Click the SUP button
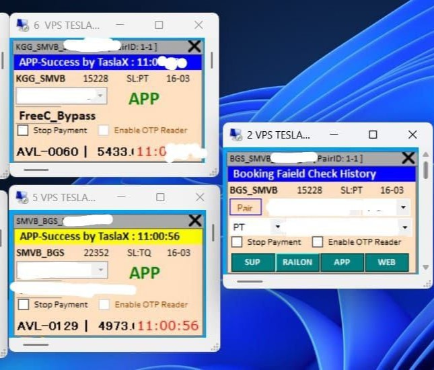 point(252,262)
